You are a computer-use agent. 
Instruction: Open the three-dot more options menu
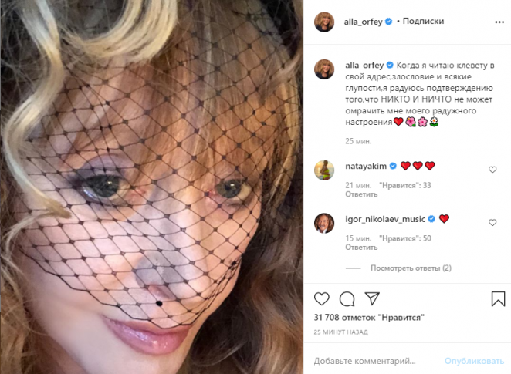pyautogui.click(x=499, y=22)
